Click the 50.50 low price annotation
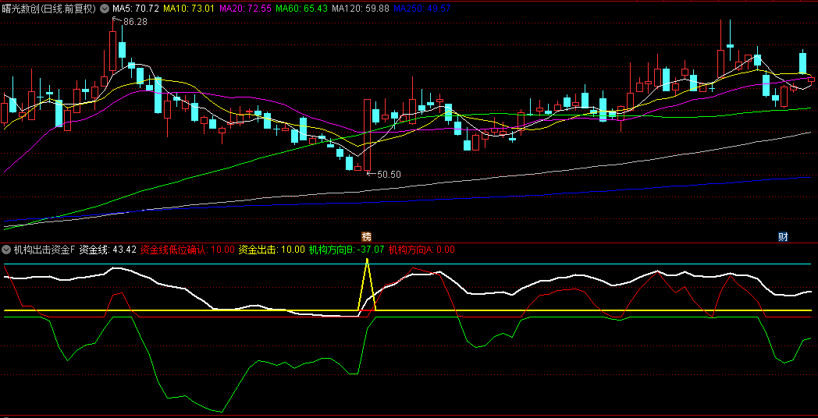The width and height of the screenshot is (818, 418). point(389,175)
